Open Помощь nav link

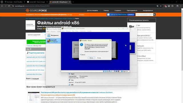[x=106, y=11]
